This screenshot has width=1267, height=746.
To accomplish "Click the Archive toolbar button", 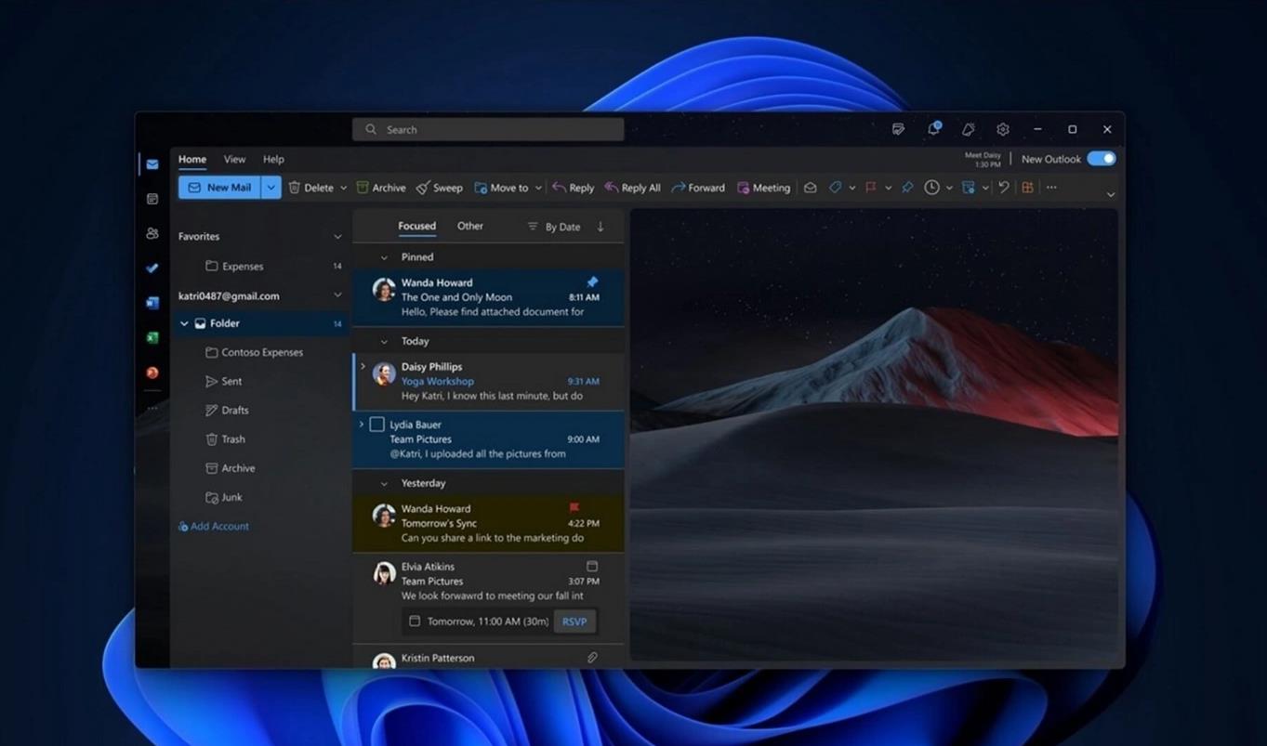I will tap(381, 188).
